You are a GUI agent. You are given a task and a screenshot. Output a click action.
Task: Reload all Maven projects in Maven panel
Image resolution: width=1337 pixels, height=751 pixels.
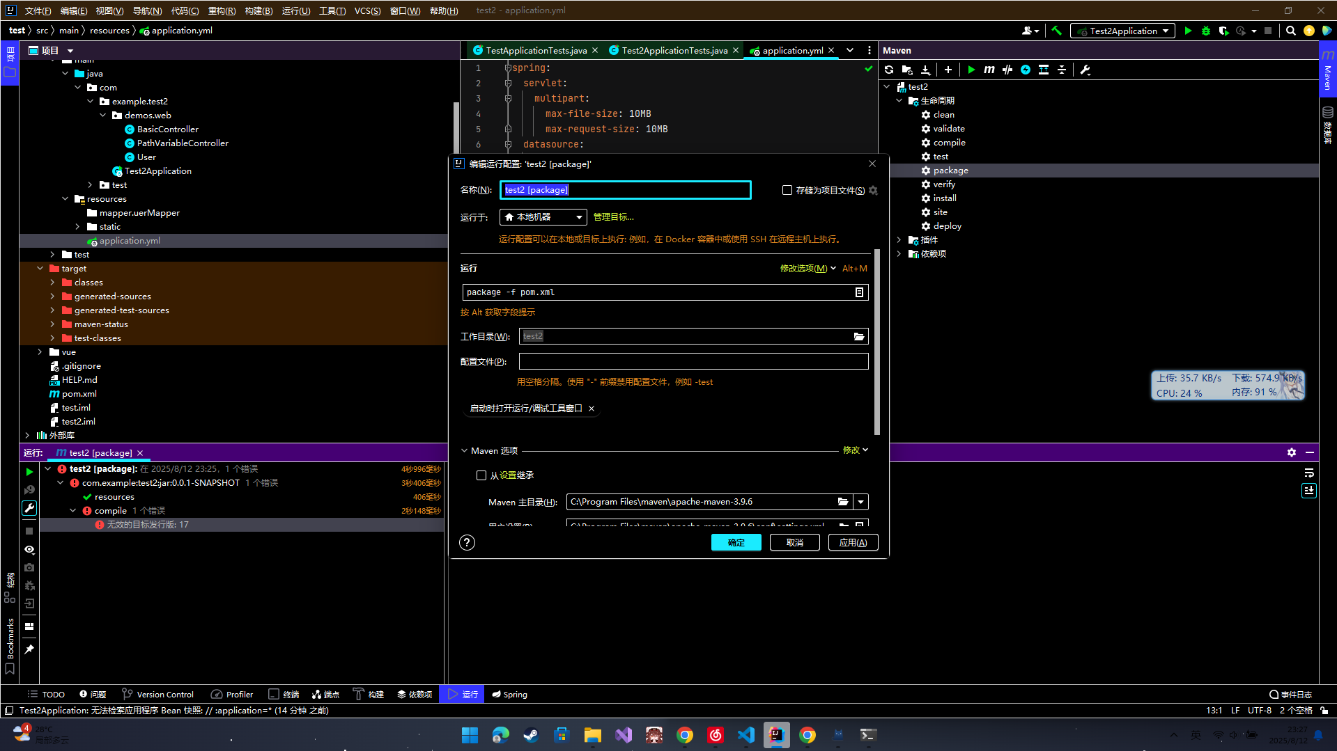click(x=889, y=70)
